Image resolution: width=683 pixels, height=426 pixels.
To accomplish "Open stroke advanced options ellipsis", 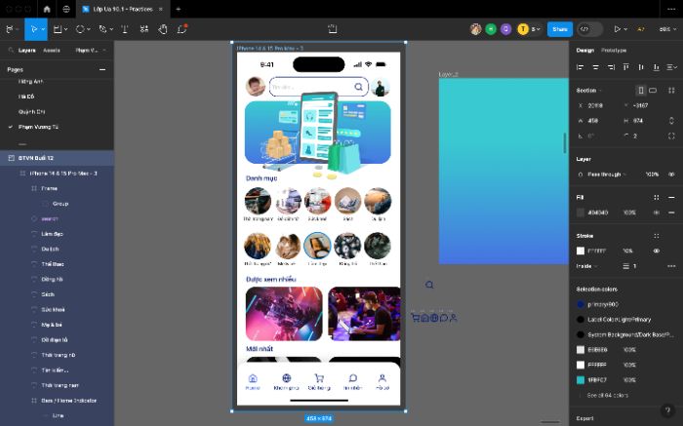I will pos(671,266).
